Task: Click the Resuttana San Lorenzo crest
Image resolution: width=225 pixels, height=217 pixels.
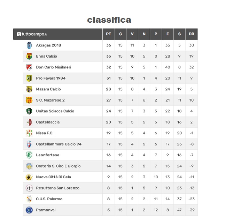Action: click(29, 188)
